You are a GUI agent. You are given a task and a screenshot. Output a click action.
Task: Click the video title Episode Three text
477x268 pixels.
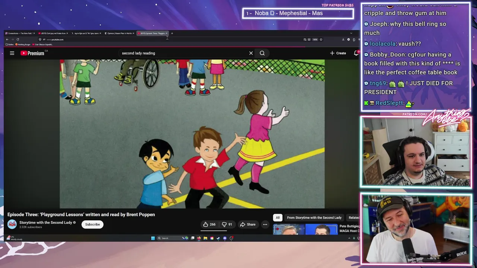coord(81,215)
